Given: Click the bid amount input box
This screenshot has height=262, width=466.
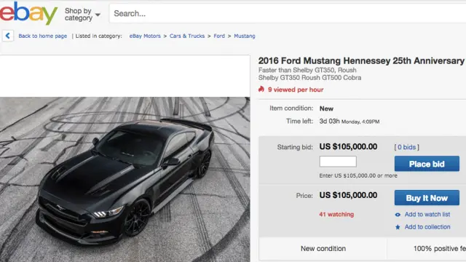Looking at the screenshot, I should 338,162.
